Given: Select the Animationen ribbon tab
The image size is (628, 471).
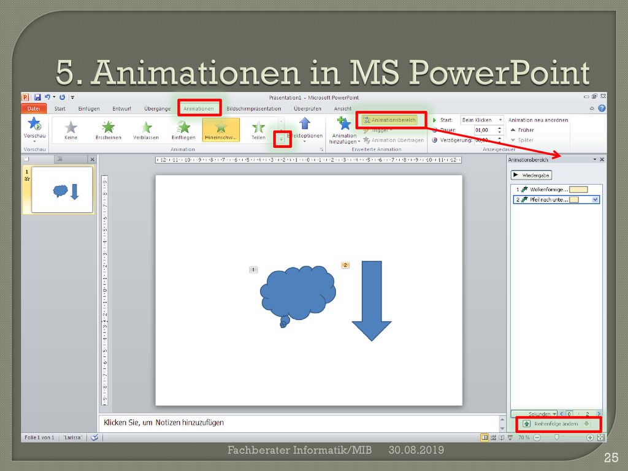Looking at the screenshot, I should point(199,109).
